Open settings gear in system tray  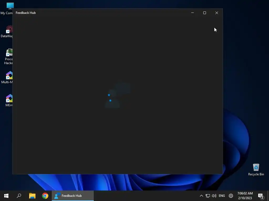tap(231, 196)
